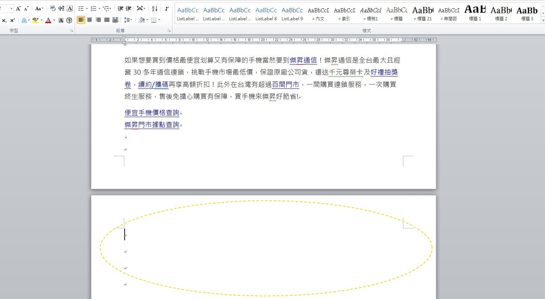Apply the 無間距 style
Image resolution: width=545 pixels, height=299 pixels.
coord(449,14)
